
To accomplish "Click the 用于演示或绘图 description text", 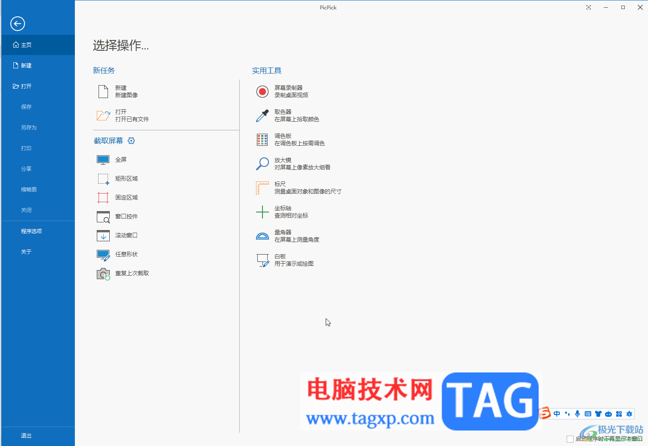I will click(x=294, y=264).
